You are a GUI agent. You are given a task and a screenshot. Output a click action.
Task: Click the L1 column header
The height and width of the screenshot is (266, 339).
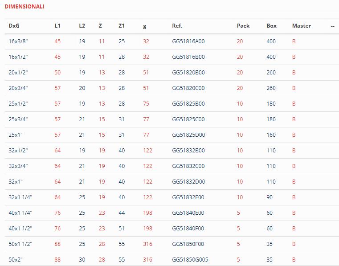pyautogui.click(x=57, y=26)
